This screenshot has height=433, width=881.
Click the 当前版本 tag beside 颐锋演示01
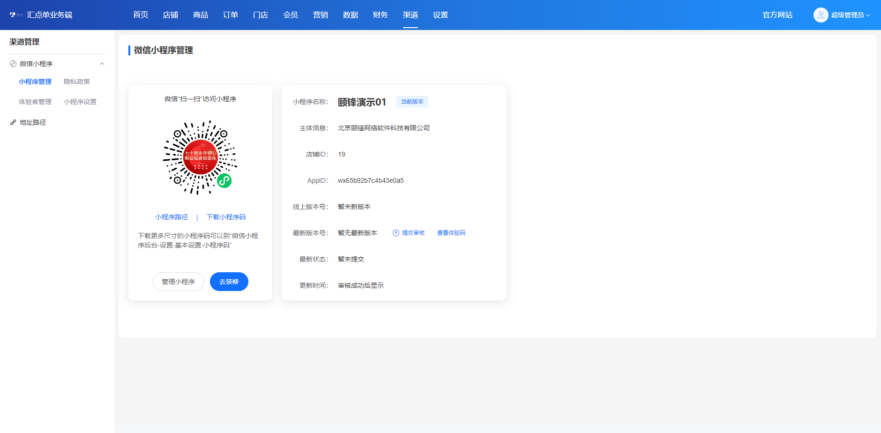point(412,102)
